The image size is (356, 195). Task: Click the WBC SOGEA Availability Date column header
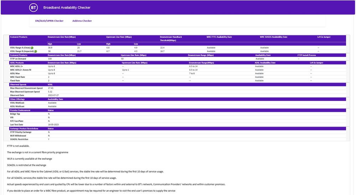(x=274, y=37)
